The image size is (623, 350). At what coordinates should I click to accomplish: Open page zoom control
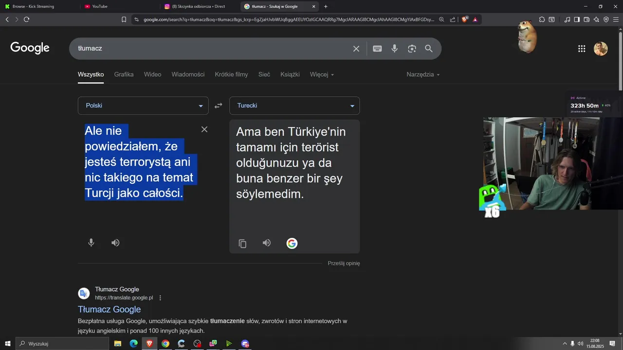coord(441,19)
